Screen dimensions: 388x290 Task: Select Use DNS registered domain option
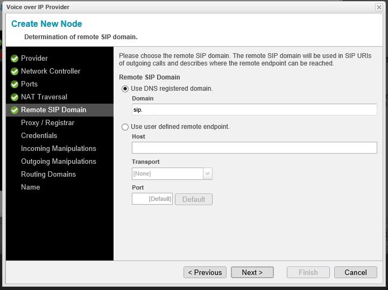point(125,89)
